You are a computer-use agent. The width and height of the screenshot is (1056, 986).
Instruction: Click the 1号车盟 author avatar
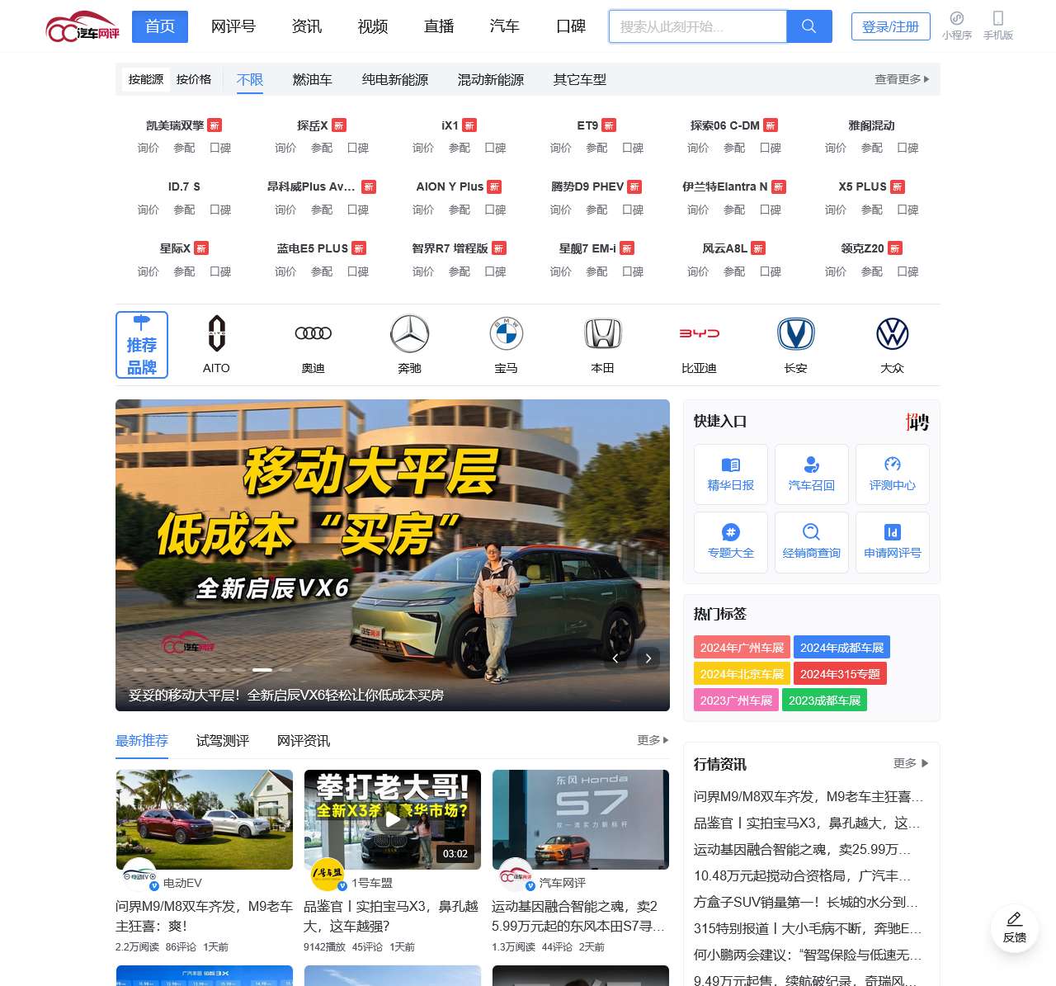pyautogui.click(x=328, y=875)
